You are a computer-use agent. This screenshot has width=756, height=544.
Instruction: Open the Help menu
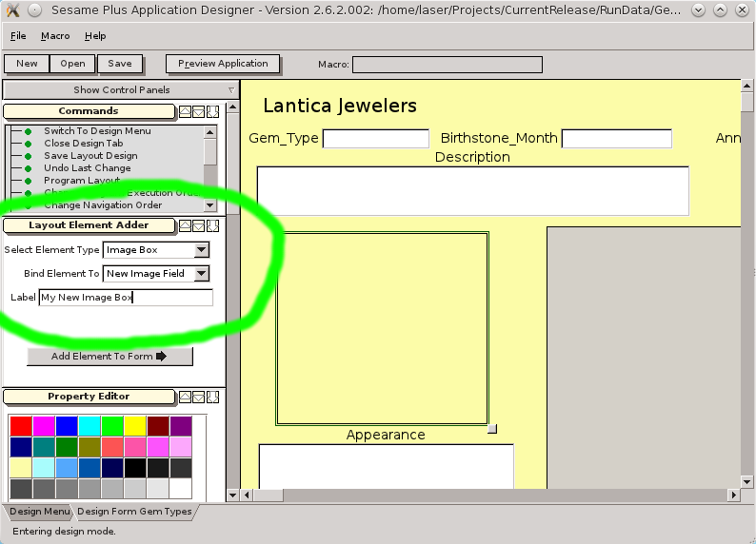click(95, 35)
